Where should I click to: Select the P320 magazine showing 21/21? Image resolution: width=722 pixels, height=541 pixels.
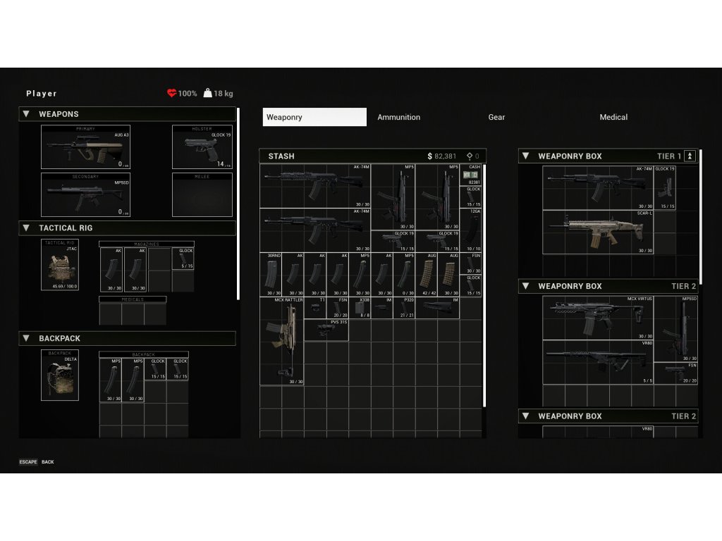pyautogui.click(x=404, y=307)
